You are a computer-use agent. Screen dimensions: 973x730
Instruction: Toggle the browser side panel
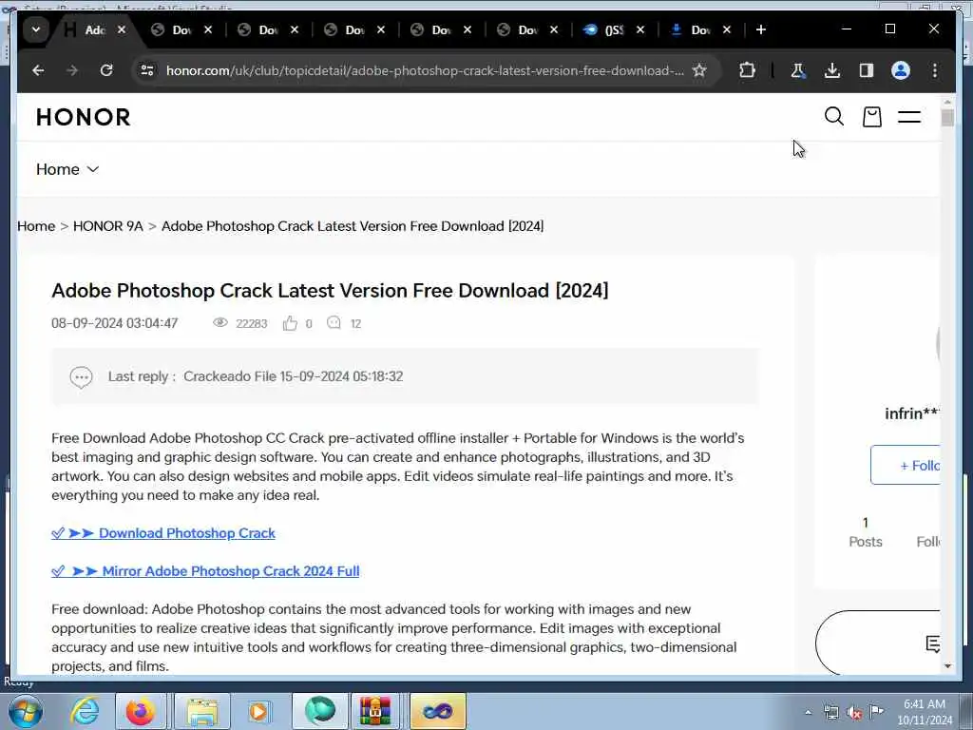867,70
